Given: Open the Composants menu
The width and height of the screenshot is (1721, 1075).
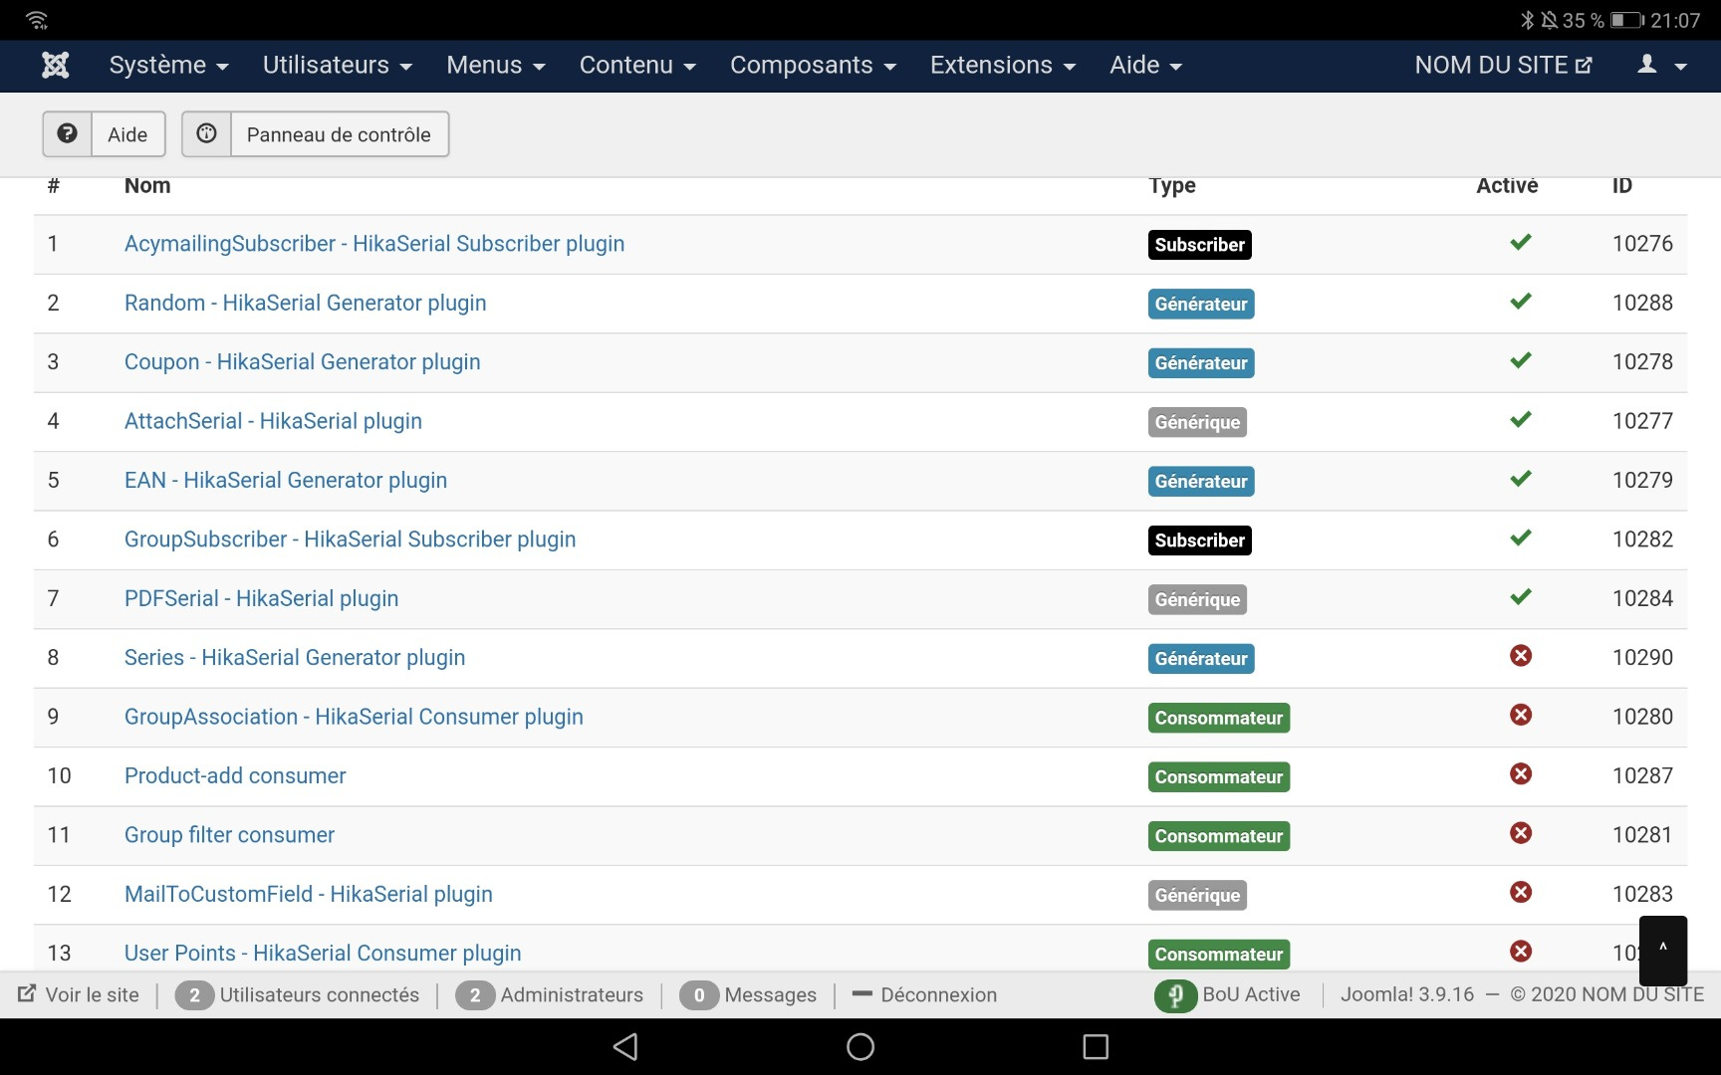Looking at the screenshot, I should tap(814, 66).
